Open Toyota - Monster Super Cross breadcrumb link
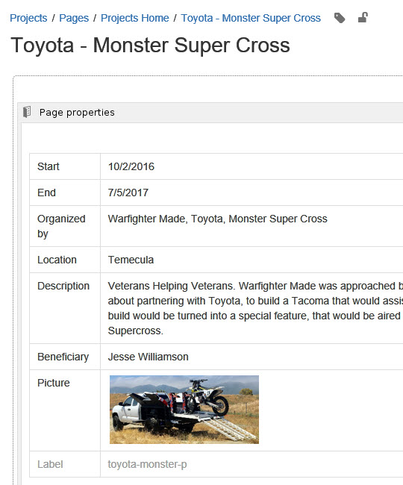Screen dimensions: 403x485 [251, 18]
